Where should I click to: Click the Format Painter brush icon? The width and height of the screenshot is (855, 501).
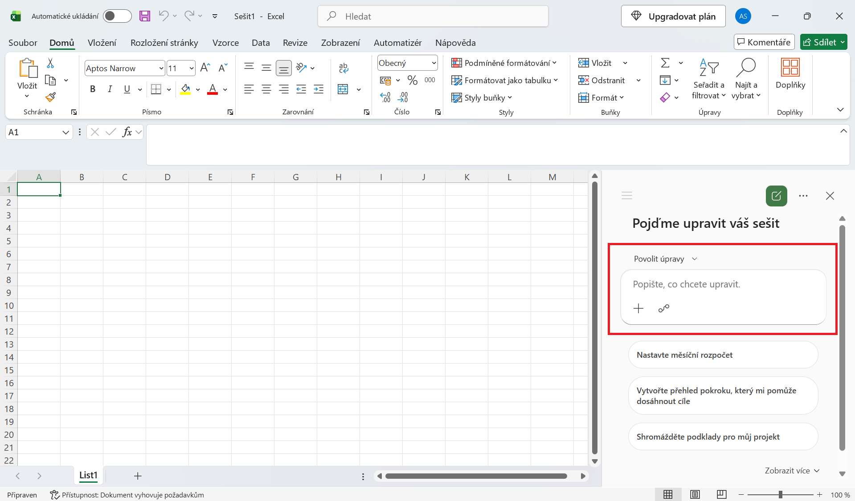[50, 97]
